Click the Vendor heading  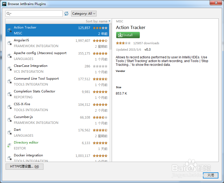[120, 71]
